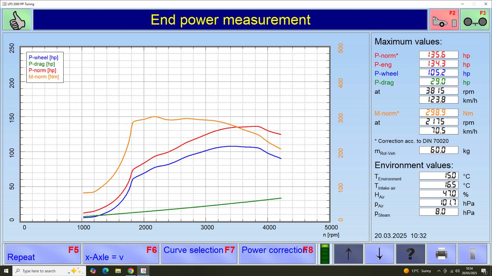Image resolution: width=492 pixels, height=276 pixels.
Task: Click the F5 Repeat button
Action: (43, 254)
